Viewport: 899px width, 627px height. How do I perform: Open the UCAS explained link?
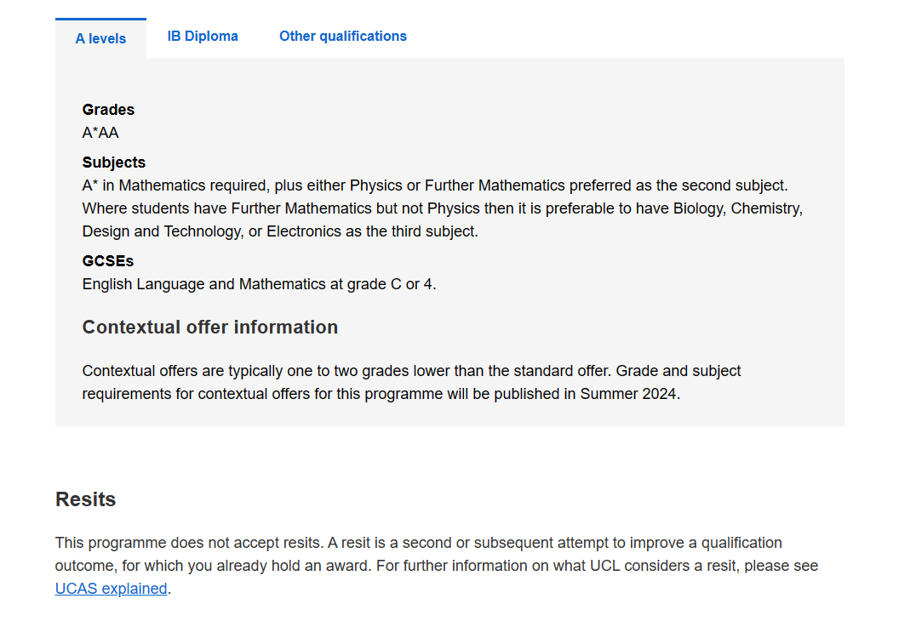(112, 589)
